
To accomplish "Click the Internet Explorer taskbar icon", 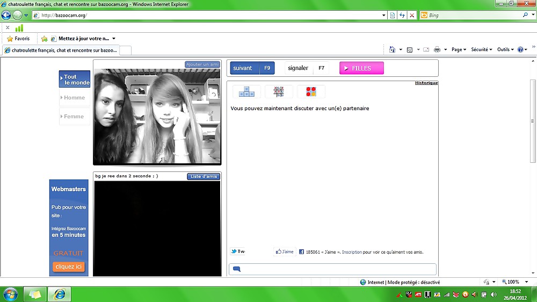I will 59,294.
